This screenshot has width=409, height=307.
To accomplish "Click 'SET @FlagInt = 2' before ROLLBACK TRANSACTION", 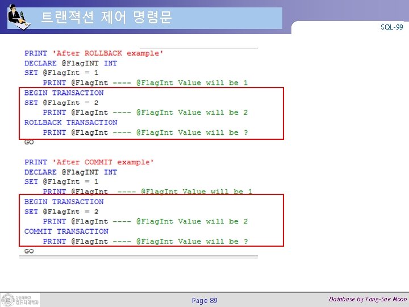I will click(x=61, y=102).
